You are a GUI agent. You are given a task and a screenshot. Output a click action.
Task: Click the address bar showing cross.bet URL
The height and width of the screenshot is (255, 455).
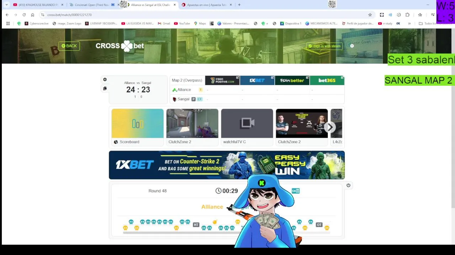[x=206, y=15]
